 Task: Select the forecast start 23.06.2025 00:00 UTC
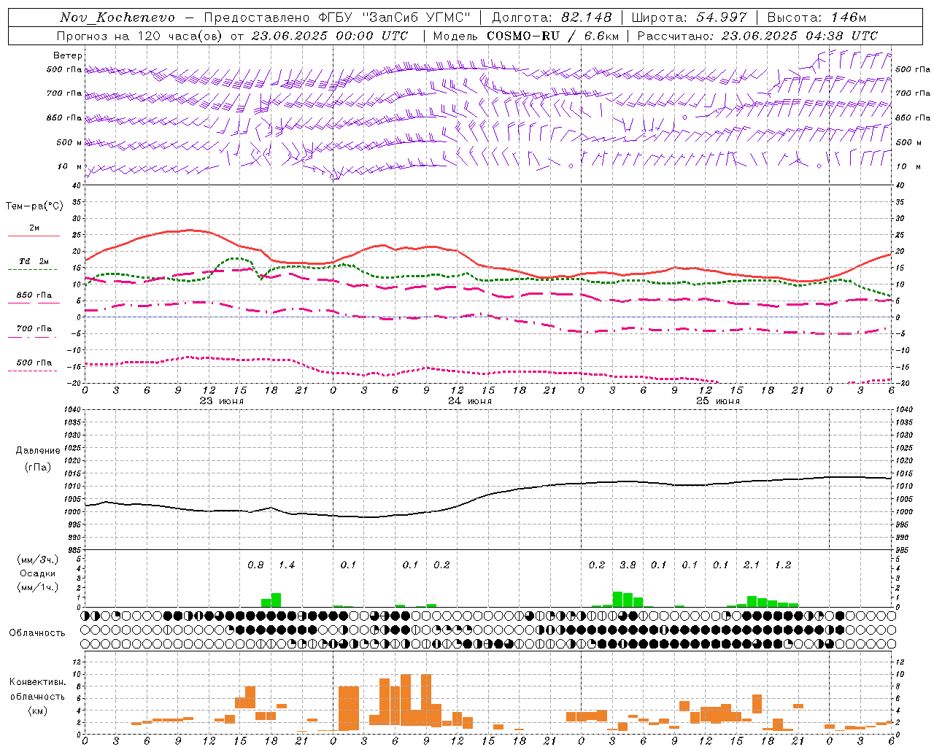coord(330,36)
